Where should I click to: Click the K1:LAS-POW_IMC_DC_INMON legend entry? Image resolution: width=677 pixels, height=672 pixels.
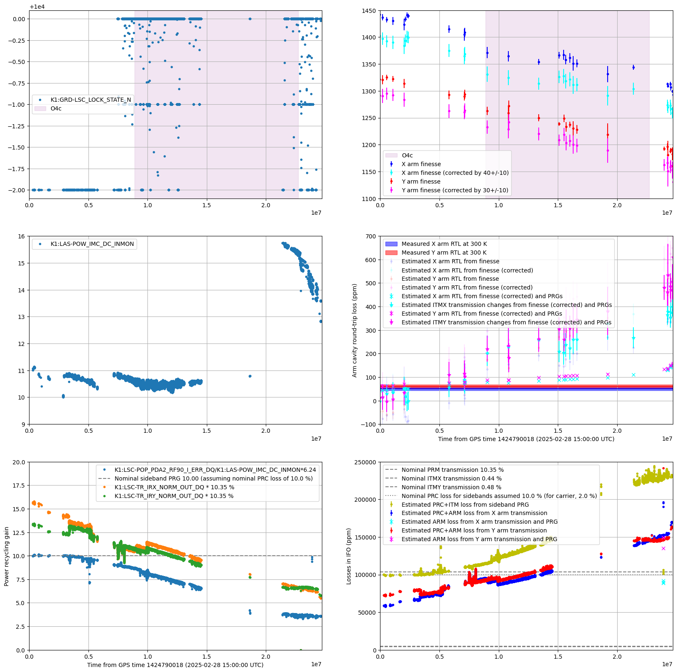[x=92, y=244]
